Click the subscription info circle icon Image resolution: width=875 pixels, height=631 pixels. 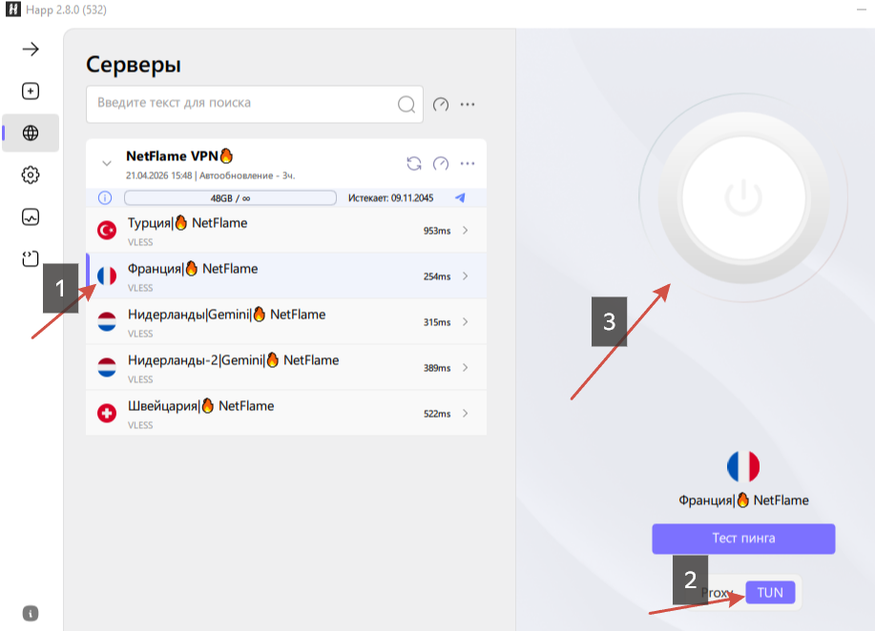[105, 198]
